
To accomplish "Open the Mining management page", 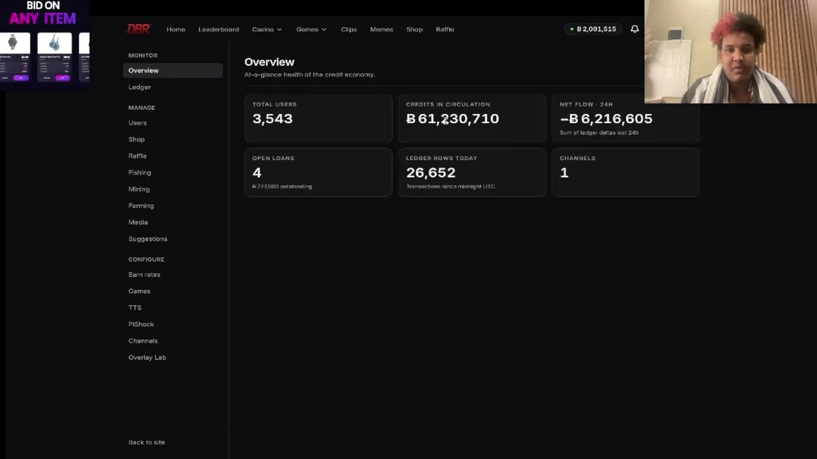I will [x=139, y=189].
